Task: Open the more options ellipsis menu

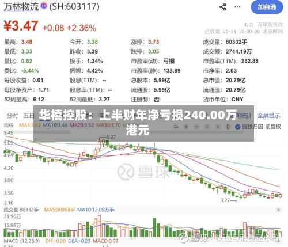Action: (237, 7)
